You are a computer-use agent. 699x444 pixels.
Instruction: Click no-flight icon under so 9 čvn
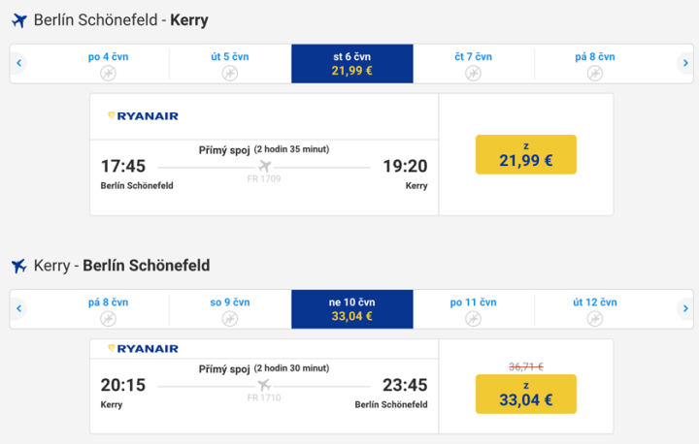[230, 319]
